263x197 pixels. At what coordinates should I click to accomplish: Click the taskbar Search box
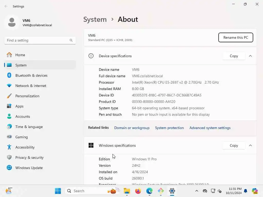(x=93, y=191)
